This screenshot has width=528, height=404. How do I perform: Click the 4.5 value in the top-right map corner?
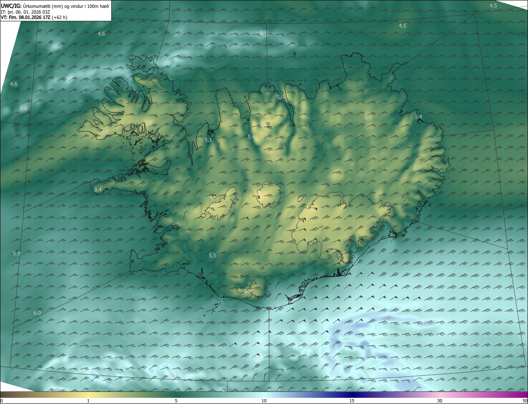pos(493,5)
